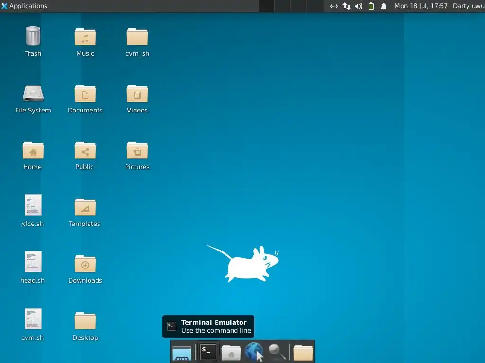Launch the Web Browser globe icon
485x363 pixels.
click(x=254, y=352)
